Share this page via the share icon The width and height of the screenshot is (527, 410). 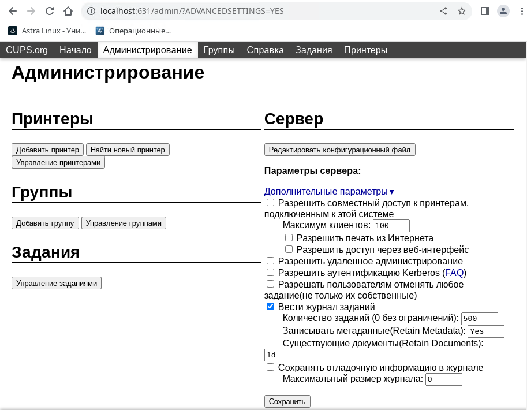[443, 11]
